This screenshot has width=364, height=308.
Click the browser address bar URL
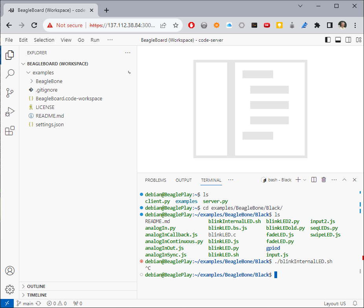(x=122, y=25)
